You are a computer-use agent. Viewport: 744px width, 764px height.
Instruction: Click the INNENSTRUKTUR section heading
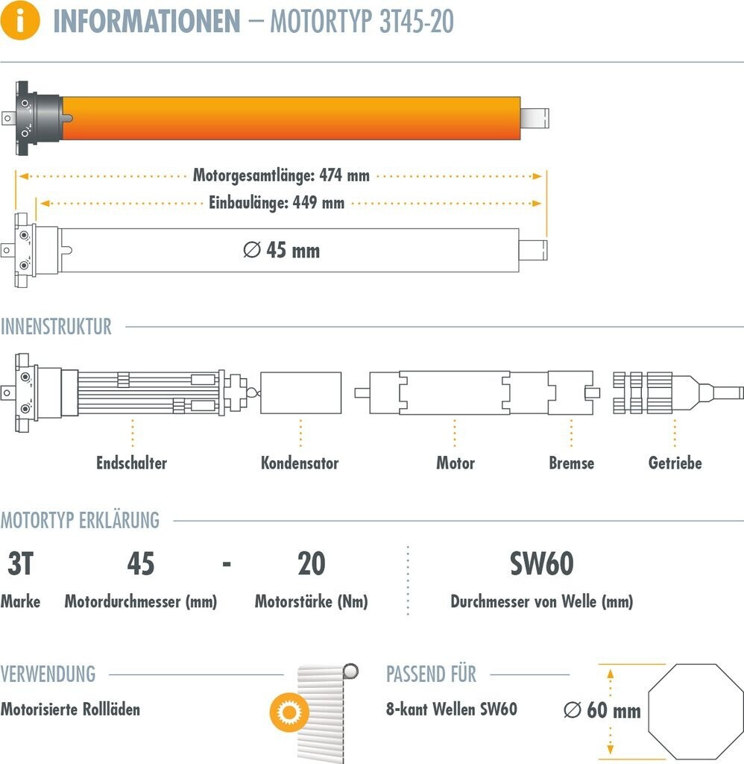pyautogui.click(x=56, y=327)
